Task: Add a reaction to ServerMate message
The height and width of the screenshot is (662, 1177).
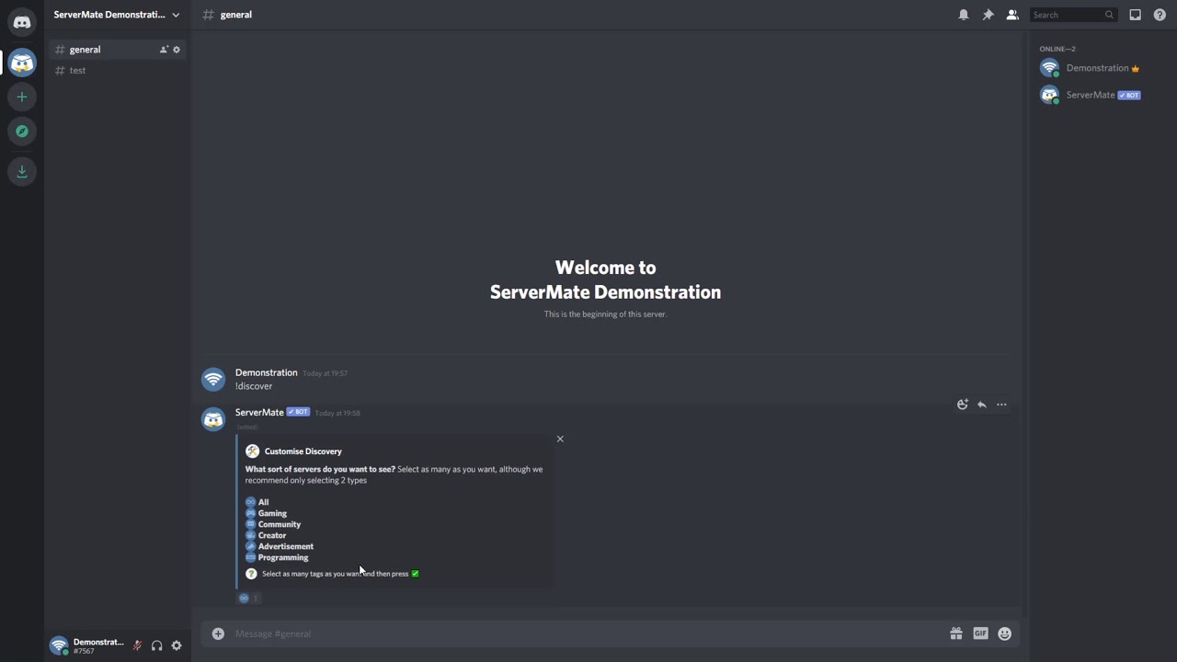Action: [x=963, y=405]
